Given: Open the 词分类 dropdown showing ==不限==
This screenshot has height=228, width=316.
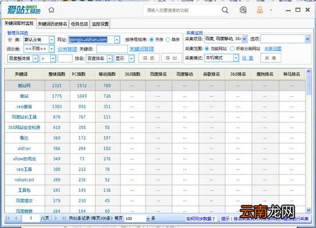Looking at the screenshot, I should [x=39, y=49].
